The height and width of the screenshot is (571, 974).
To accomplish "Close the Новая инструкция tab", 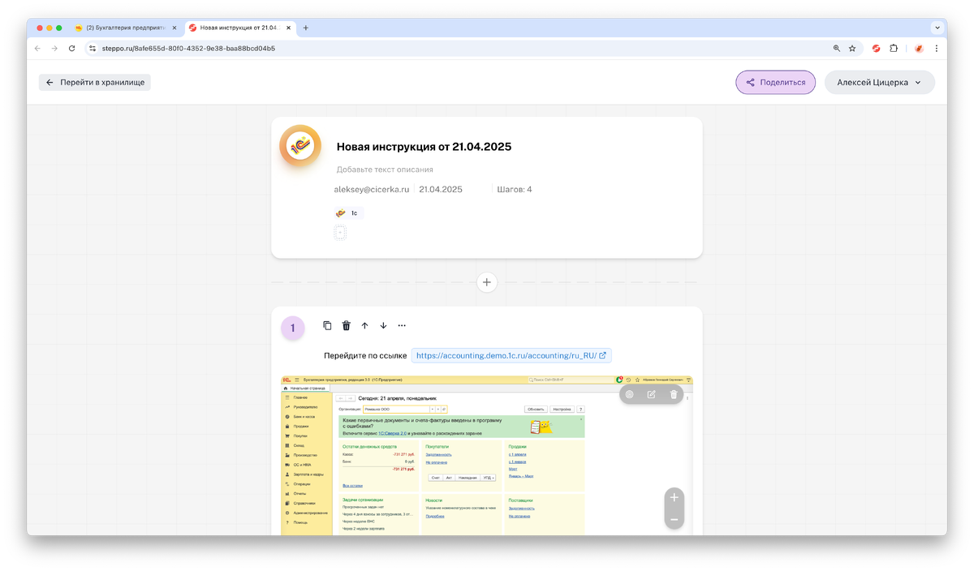I will click(x=289, y=28).
